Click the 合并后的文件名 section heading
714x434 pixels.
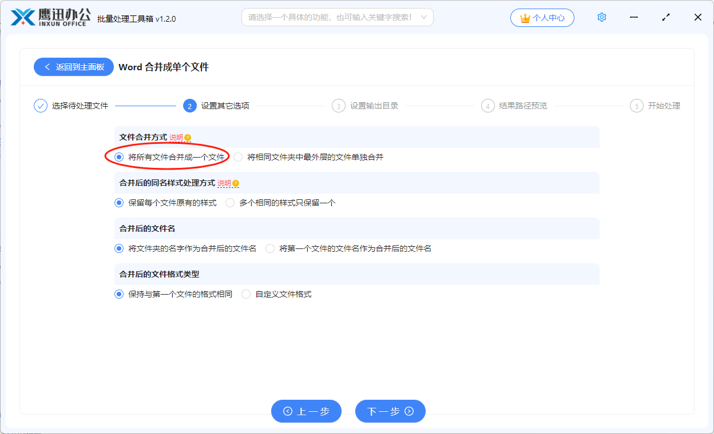click(x=147, y=228)
